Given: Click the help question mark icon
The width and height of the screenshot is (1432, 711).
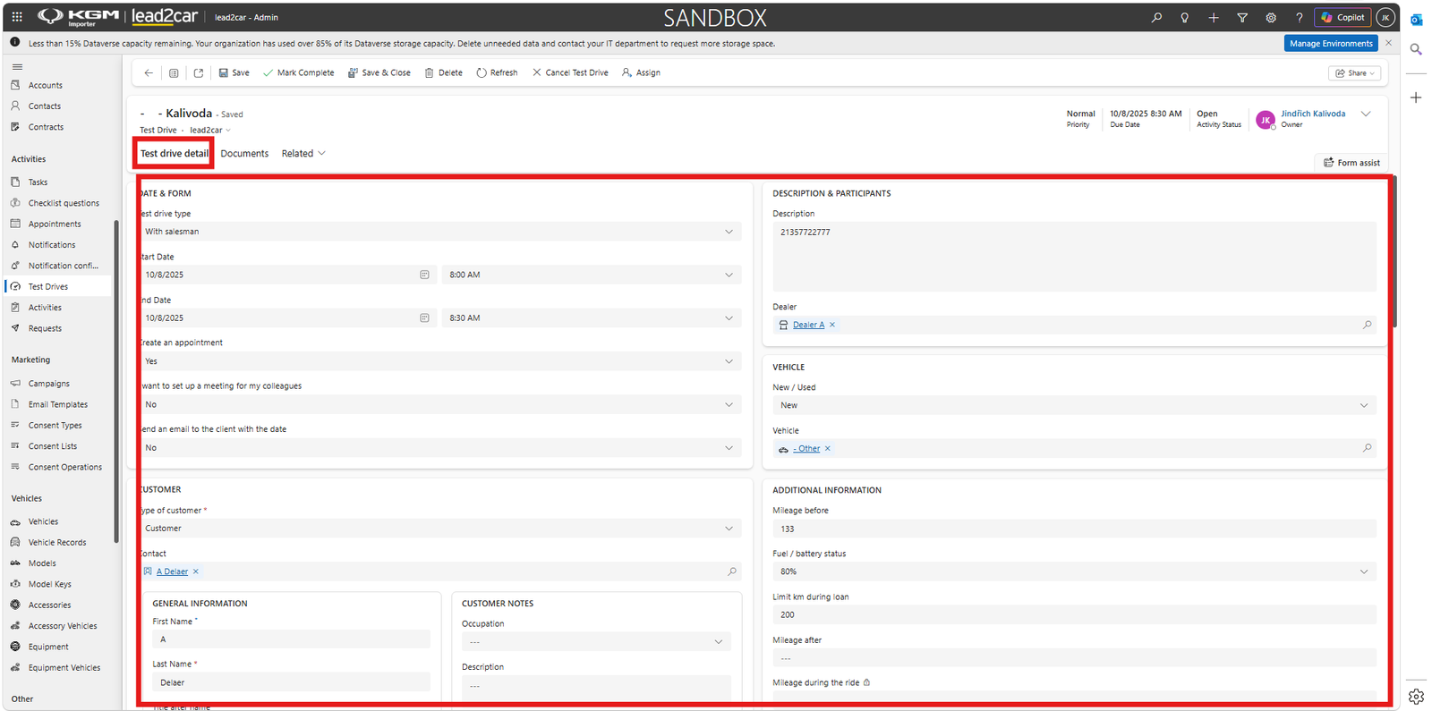Looking at the screenshot, I should click(x=1300, y=17).
